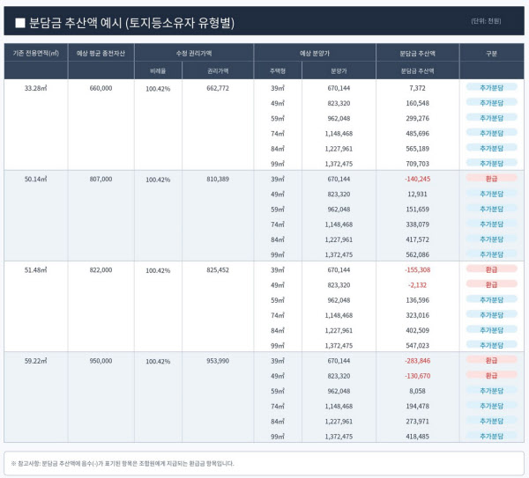The image size is (529, 478).
Task: Click the 추가분담 badge beside 7,372
Action: click(x=492, y=87)
